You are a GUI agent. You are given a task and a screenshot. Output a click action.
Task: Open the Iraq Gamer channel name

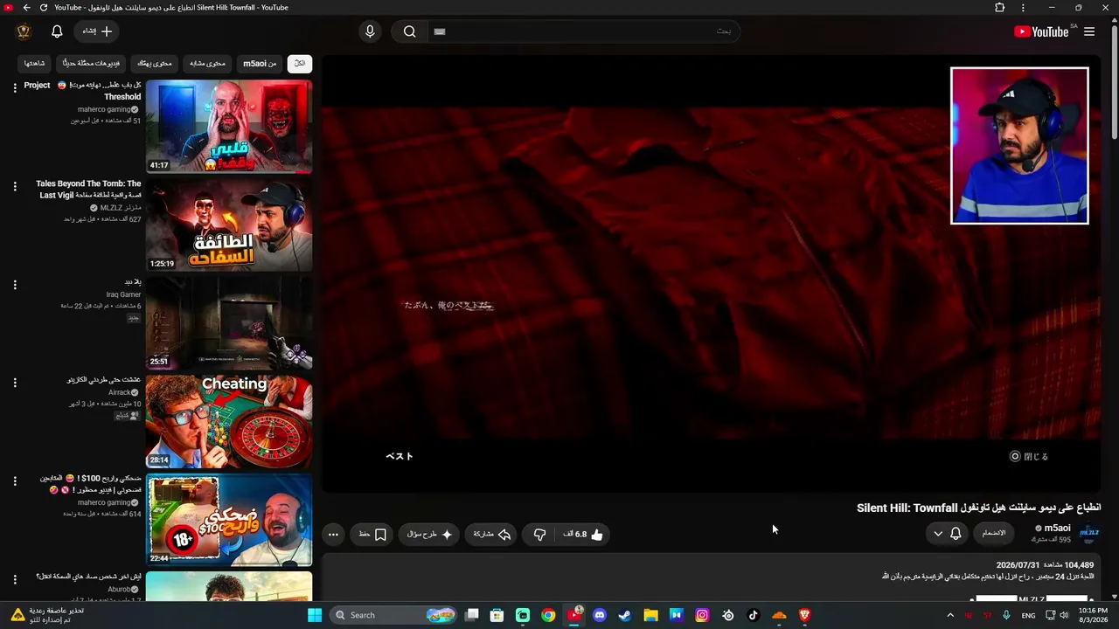(x=123, y=295)
